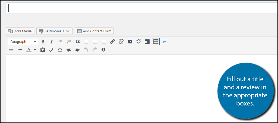Click the Remove link icon

tap(121, 42)
